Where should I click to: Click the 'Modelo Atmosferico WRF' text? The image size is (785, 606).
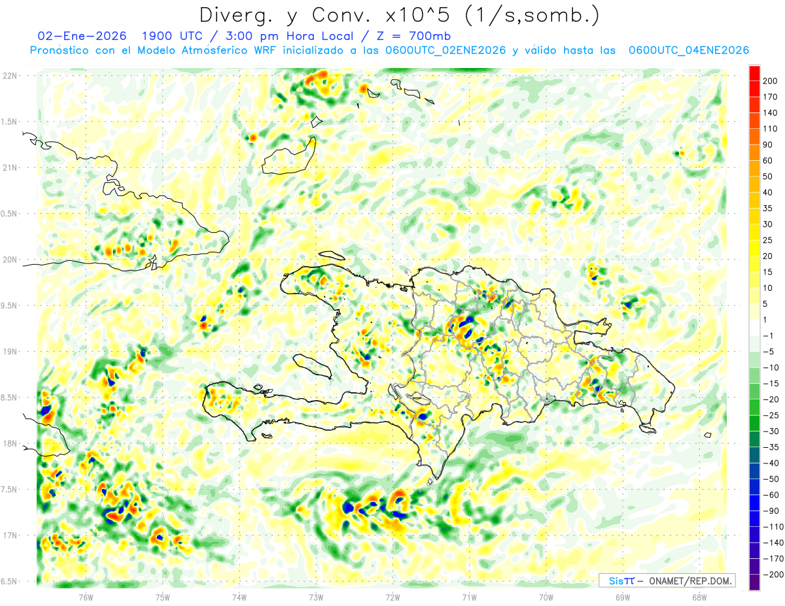[206, 50]
